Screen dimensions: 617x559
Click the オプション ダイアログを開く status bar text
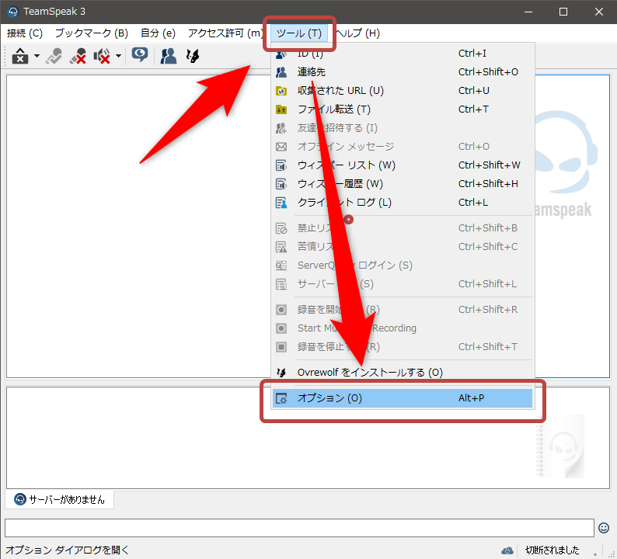click(x=68, y=550)
